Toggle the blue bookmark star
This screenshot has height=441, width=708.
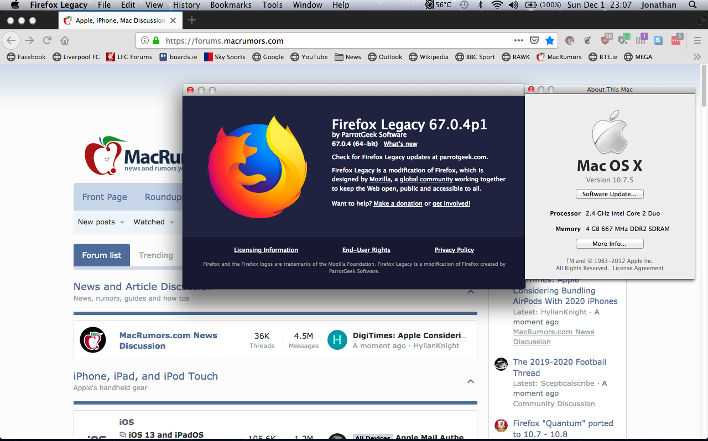550,40
